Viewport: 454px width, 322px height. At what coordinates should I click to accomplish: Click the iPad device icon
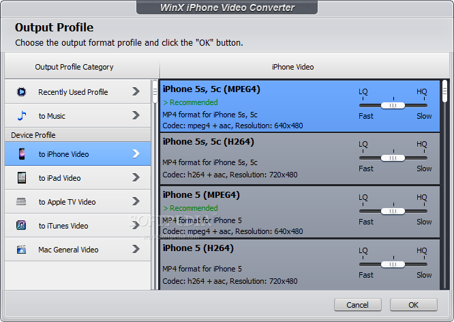point(22,177)
